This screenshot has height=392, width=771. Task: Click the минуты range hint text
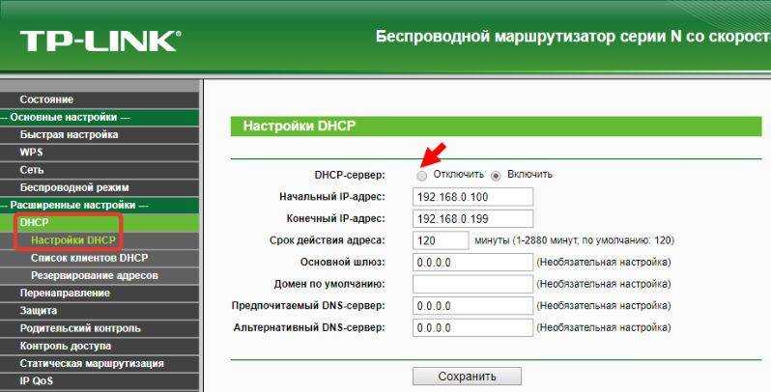574,240
